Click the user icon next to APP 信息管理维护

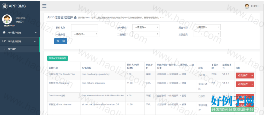point(75,17)
